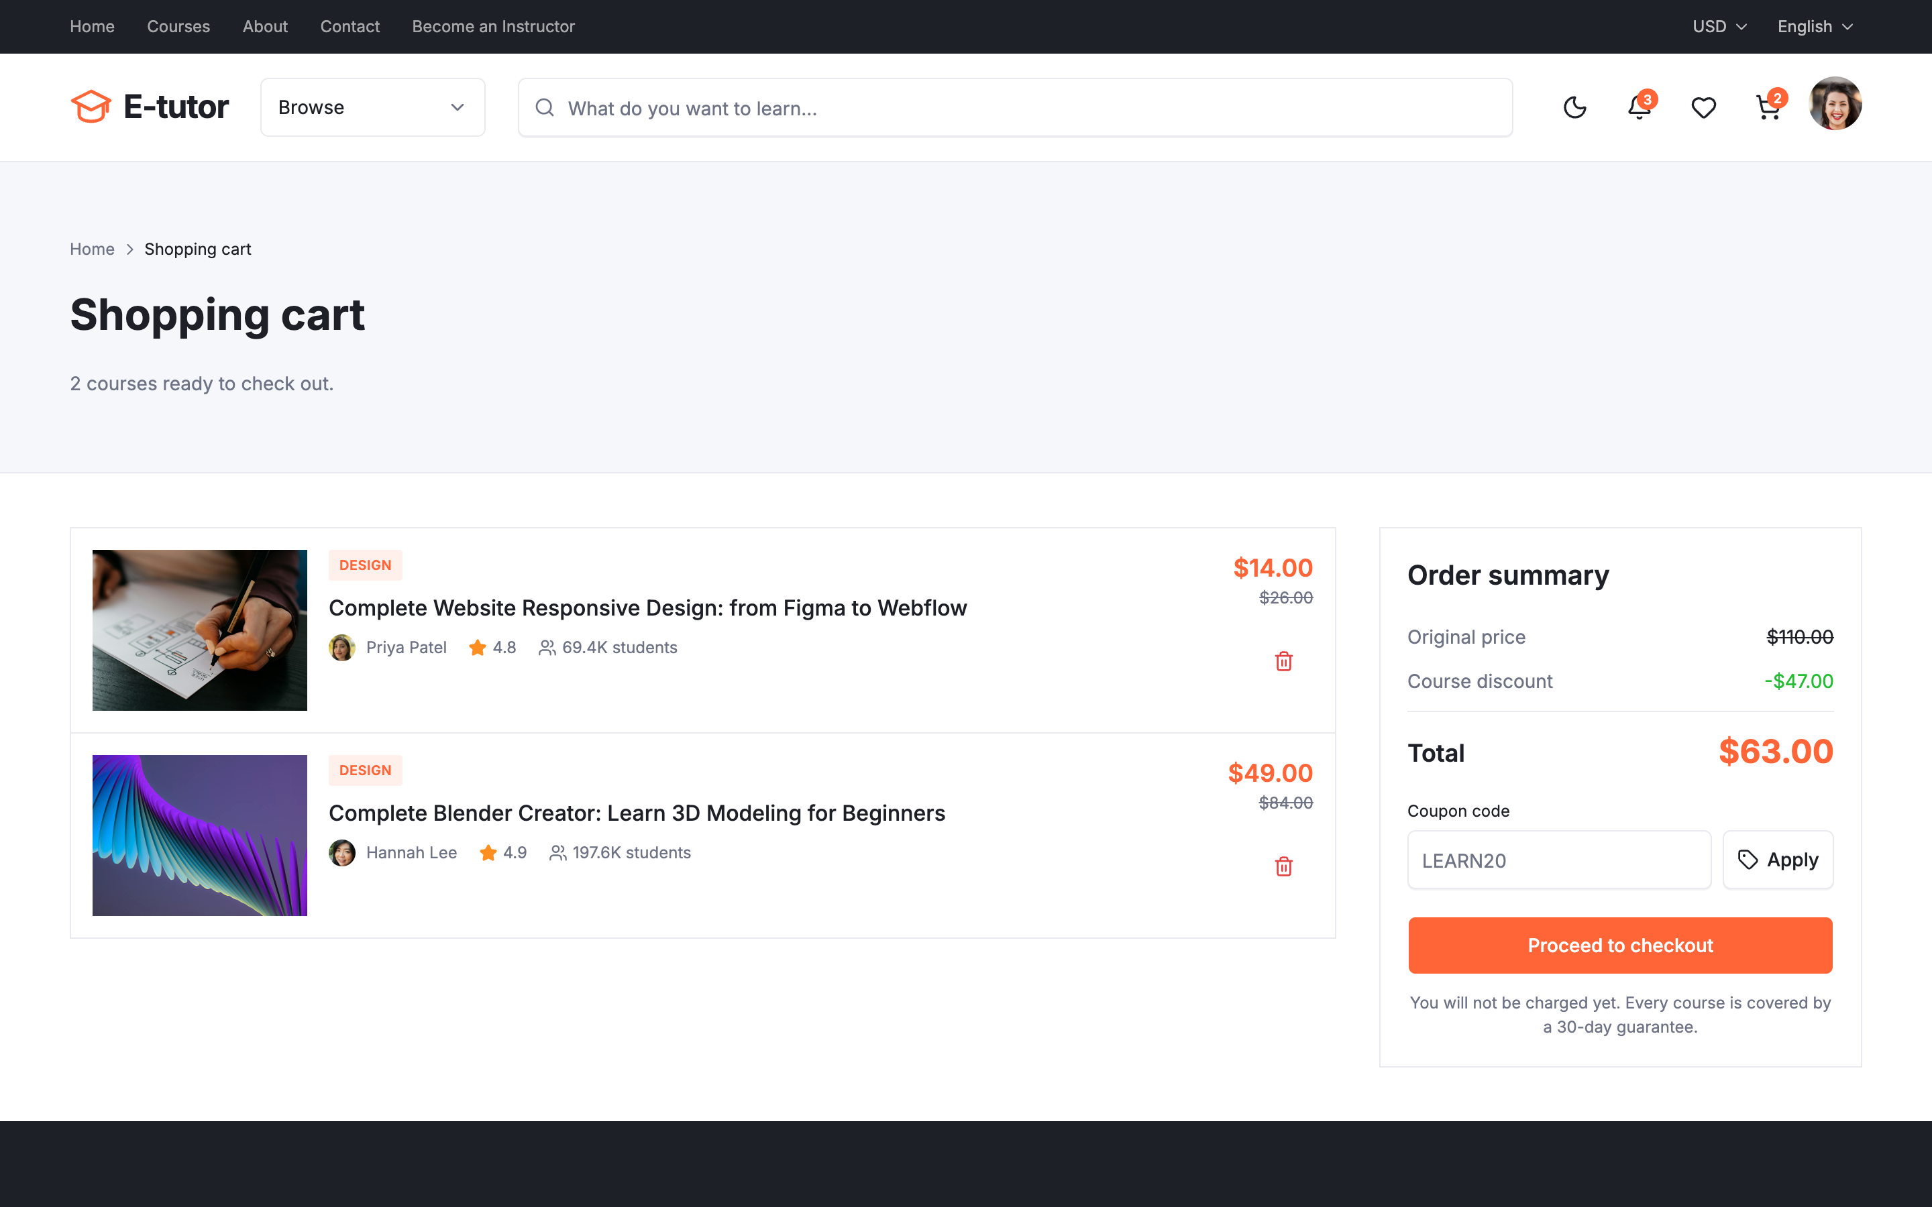
Task: Open the USD currency dropdown
Action: coord(1719,26)
